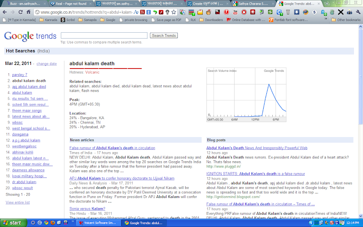Open the yellow folder extension icon
The height and width of the screenshot is (227, 363).
click(200, 12)
